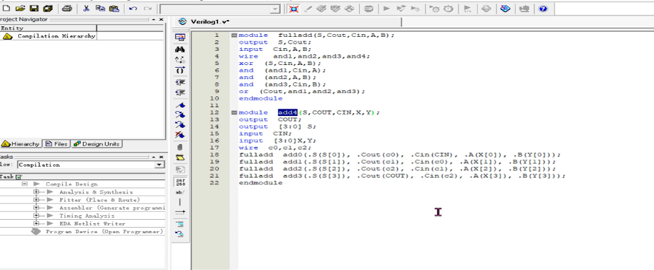Viewport: 654px width, 270px height.
Task: Undo the last edit
Action: [x=134, y=8]
